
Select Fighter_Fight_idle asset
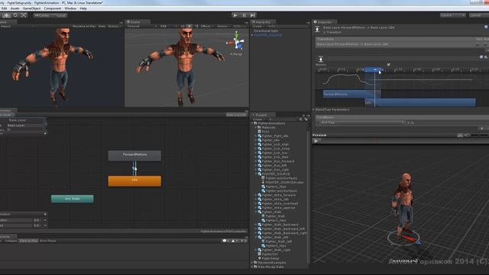(x=275, y=136)
